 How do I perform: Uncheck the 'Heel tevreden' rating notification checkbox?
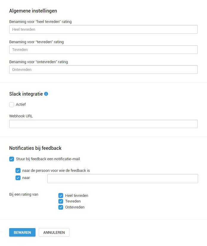pos(61,196)
